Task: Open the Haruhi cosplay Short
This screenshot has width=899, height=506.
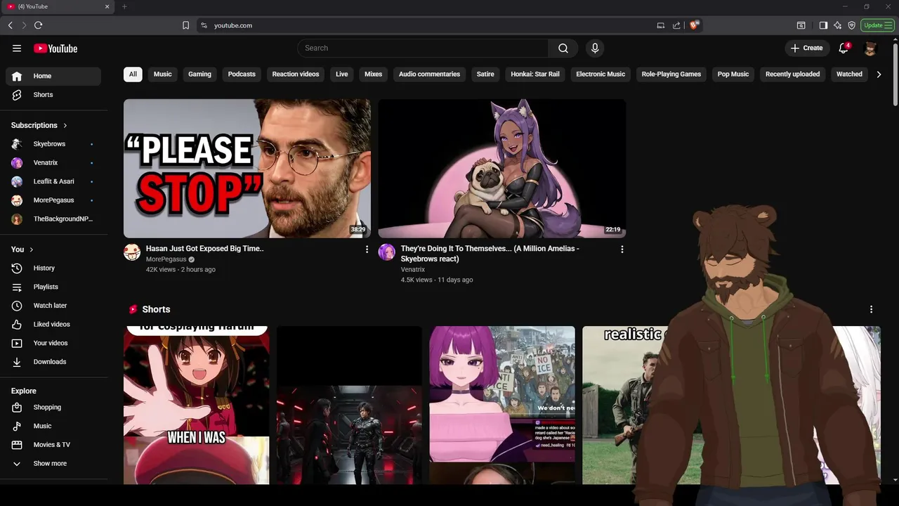Action: point(197,406)
